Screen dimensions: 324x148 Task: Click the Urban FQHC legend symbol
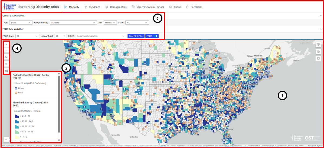tap(16, 88)
